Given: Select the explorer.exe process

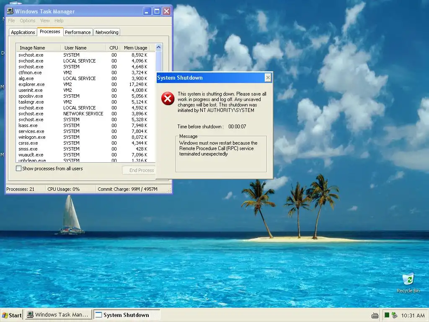Looking at the screenshot, I should click(x=85, y=84).
